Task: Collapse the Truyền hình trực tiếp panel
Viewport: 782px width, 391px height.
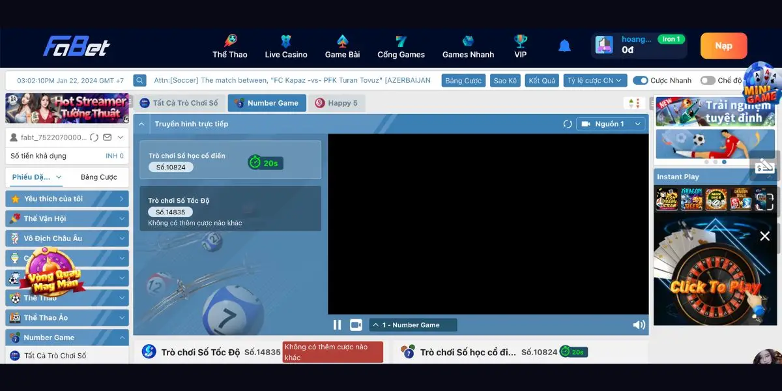Action: coord(141,124)
